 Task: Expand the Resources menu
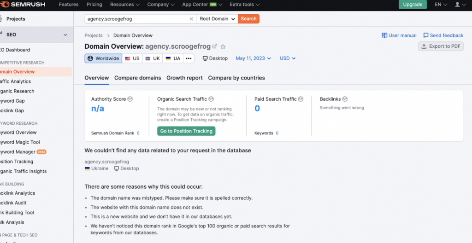tap(125, 5)
